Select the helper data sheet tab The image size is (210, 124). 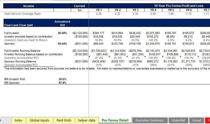[87, 120]
